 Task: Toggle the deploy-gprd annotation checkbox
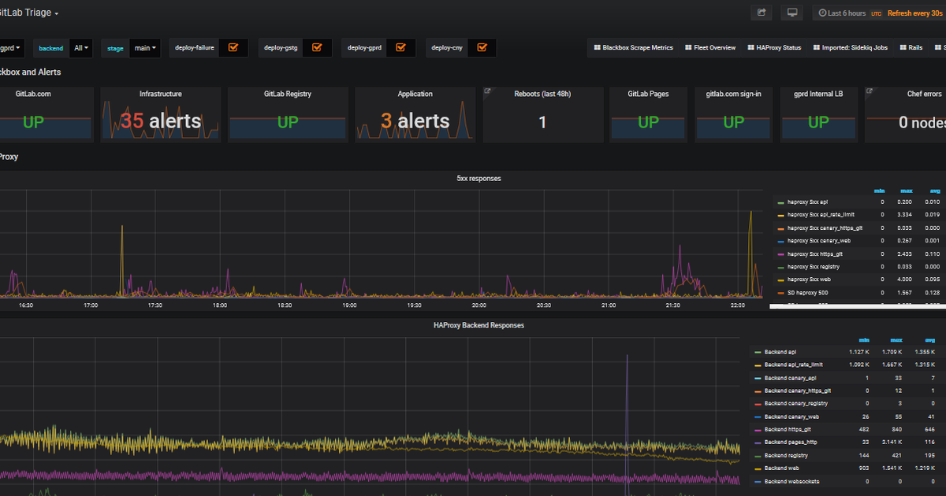click(400, 47)
